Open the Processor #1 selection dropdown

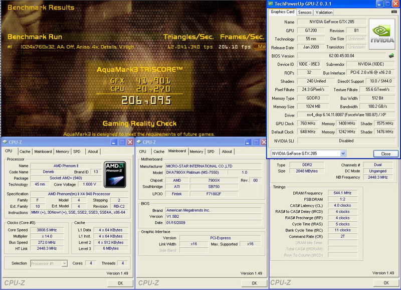click(x=65, y=263)
